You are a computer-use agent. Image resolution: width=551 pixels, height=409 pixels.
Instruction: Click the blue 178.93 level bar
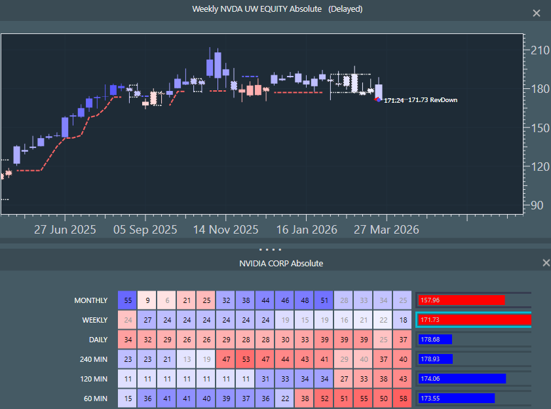(x=435, y=359)
